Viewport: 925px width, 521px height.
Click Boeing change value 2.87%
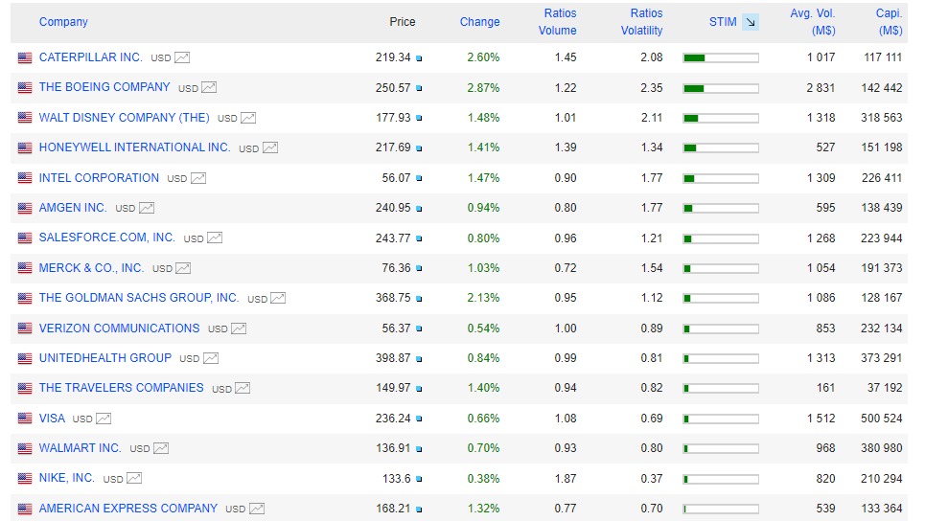(483, 87)
